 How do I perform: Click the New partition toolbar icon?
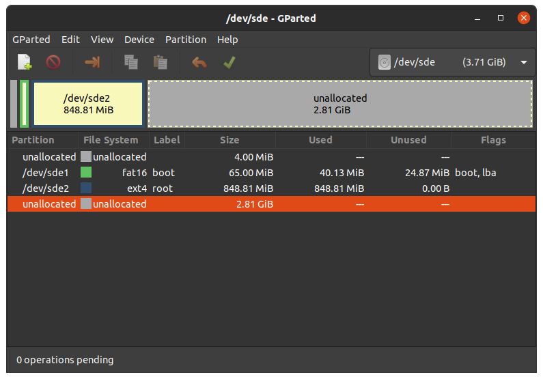[25, 62]
